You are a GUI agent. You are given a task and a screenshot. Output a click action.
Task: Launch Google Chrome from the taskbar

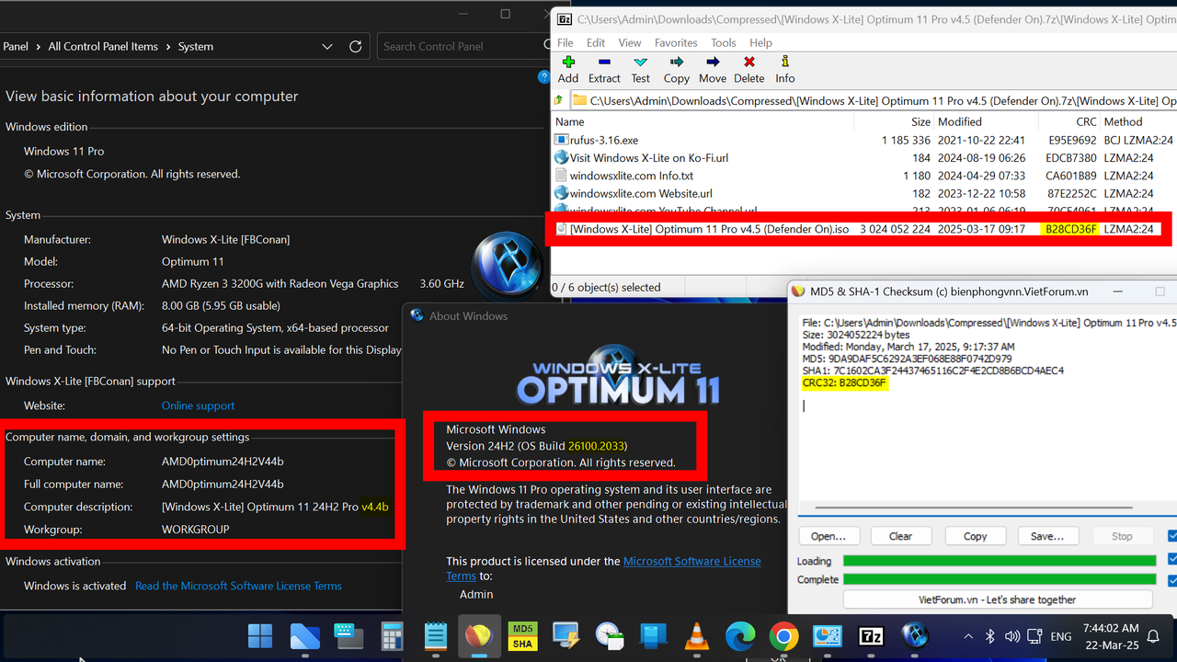(x=783, y=635)
